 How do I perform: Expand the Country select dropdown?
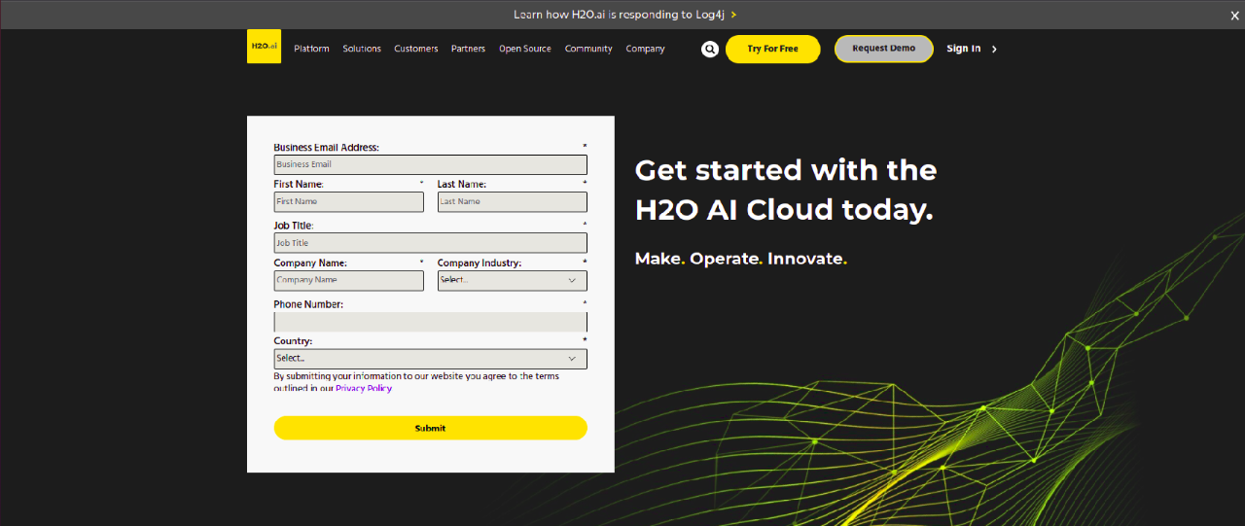click(430, 359)
